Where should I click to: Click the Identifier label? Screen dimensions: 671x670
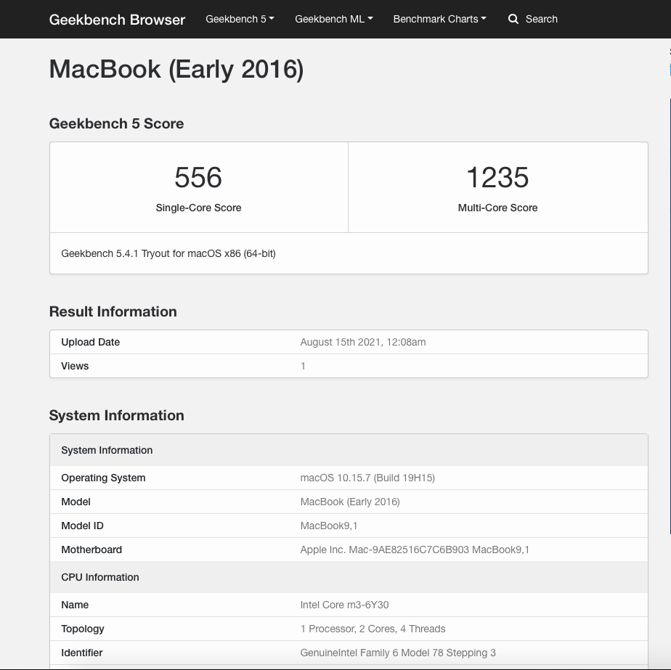click(82, 653)
